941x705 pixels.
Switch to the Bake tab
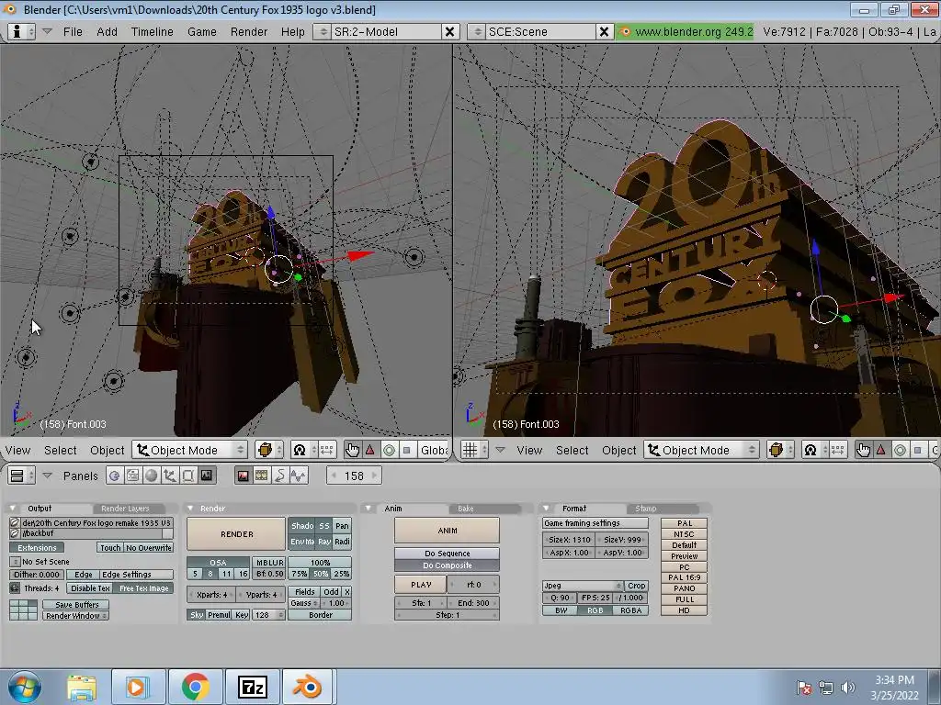tap(466, 509)
